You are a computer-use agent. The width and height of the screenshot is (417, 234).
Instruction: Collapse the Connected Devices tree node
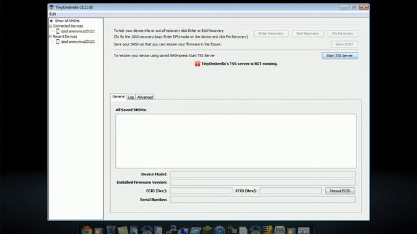point(50,26)
